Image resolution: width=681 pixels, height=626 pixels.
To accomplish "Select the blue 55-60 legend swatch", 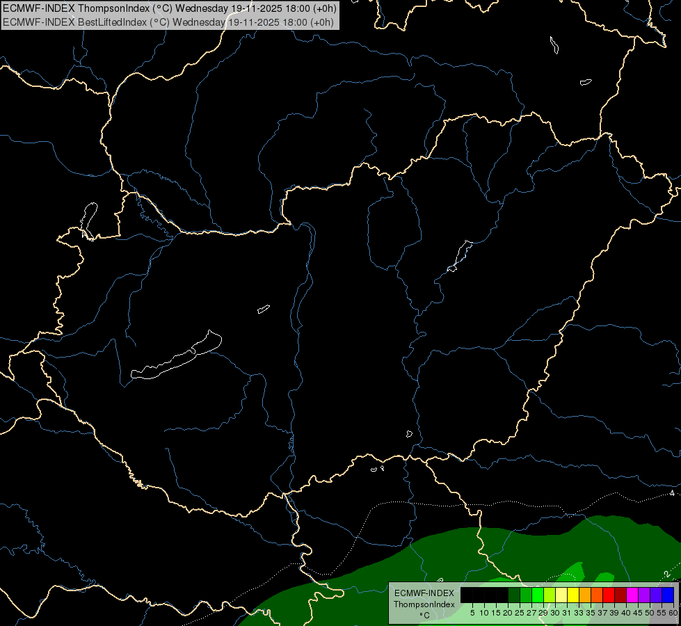I will (668, 595).
